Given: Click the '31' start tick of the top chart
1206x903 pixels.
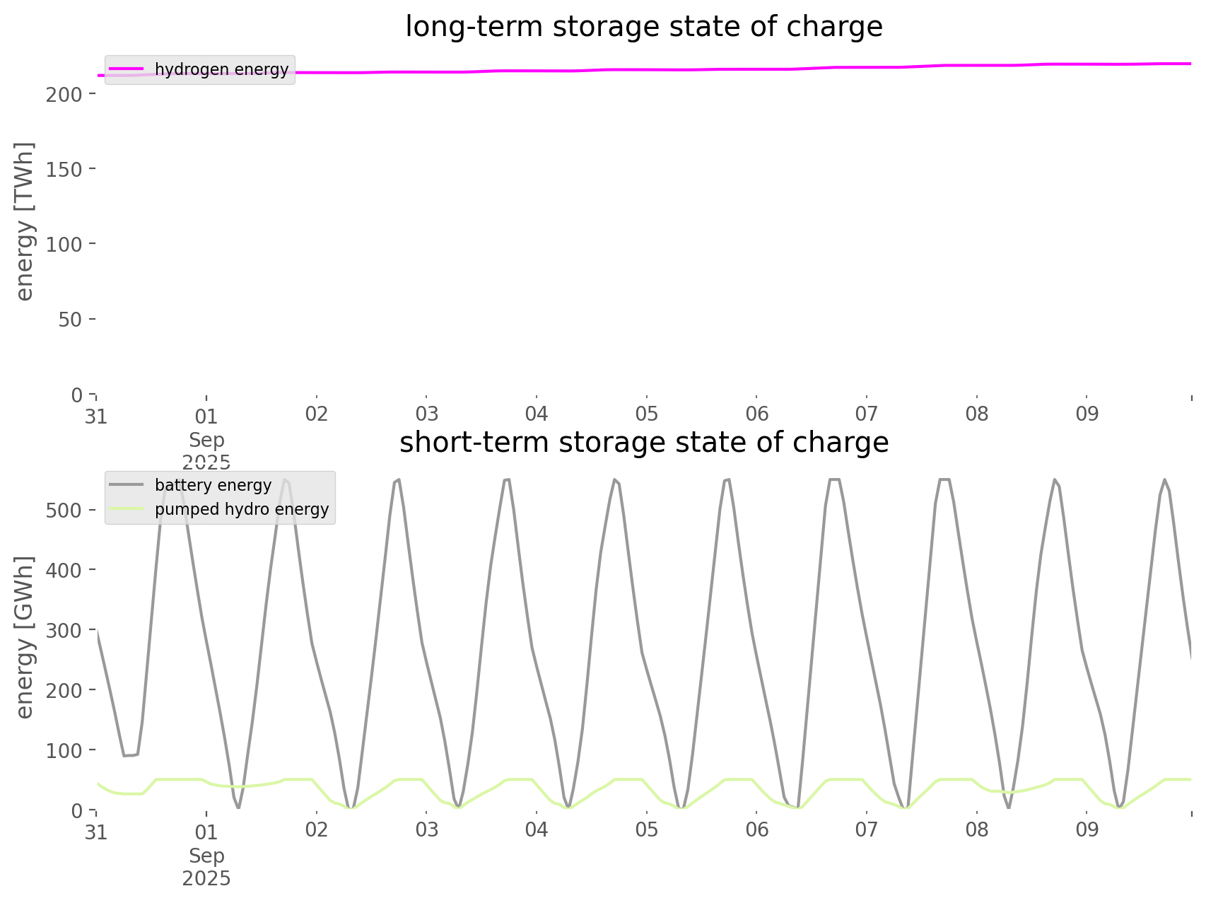Looking at the screenshot, I should [96, 416].
